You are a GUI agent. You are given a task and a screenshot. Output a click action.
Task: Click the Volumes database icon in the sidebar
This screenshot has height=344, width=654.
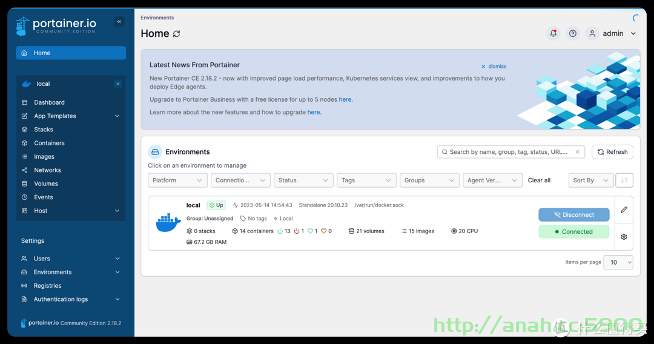[x=25, y=184]
